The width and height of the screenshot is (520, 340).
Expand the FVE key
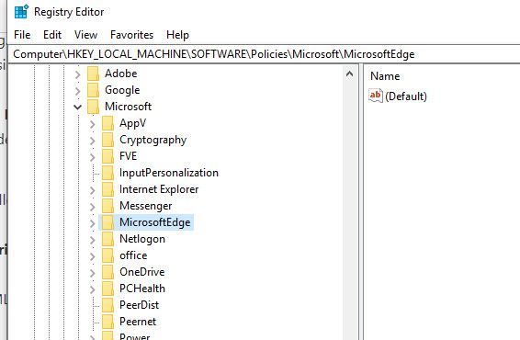point(93,157)
